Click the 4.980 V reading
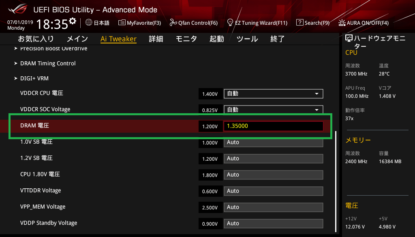Viewport: 415px width, 237px height. point(387,227)
